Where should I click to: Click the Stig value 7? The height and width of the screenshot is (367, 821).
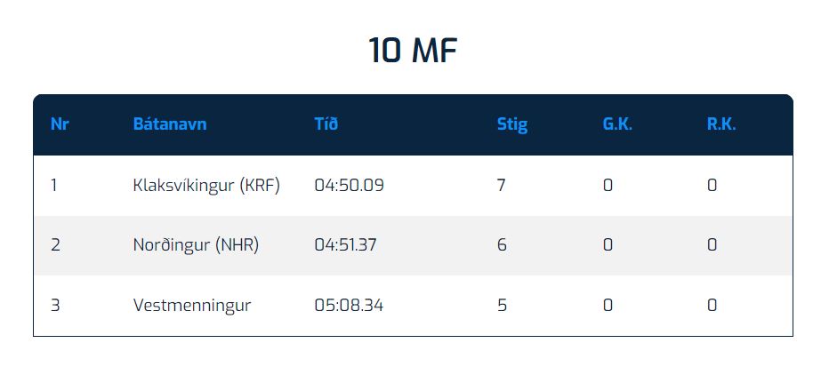tap(502, 186)
